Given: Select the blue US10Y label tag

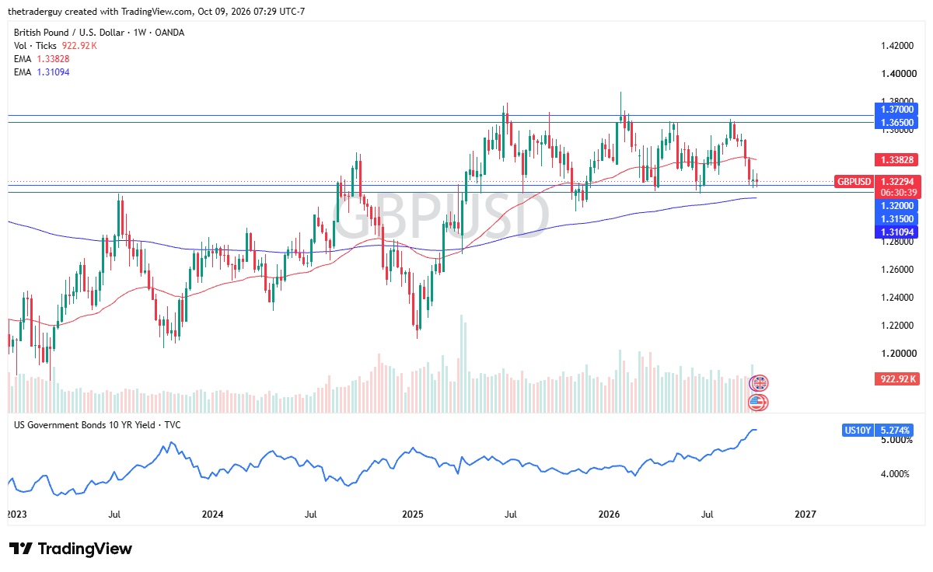Looking at the screenshot, I should click(857, 429).
